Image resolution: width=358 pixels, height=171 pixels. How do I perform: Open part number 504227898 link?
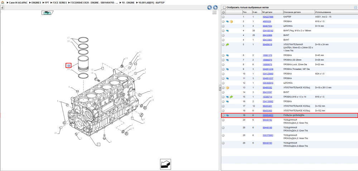click(x=268, y=17)
